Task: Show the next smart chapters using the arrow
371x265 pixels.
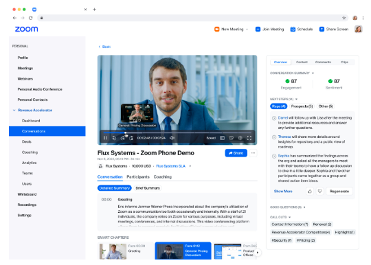Action: [258, 253]
